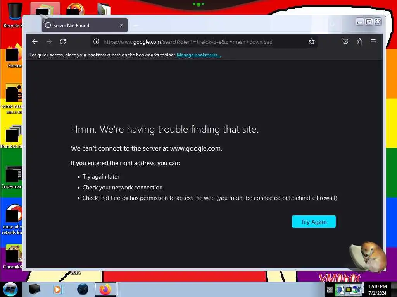
Task: Open the dark globe browser taskbar icon
Action: [x=83, y=289]
